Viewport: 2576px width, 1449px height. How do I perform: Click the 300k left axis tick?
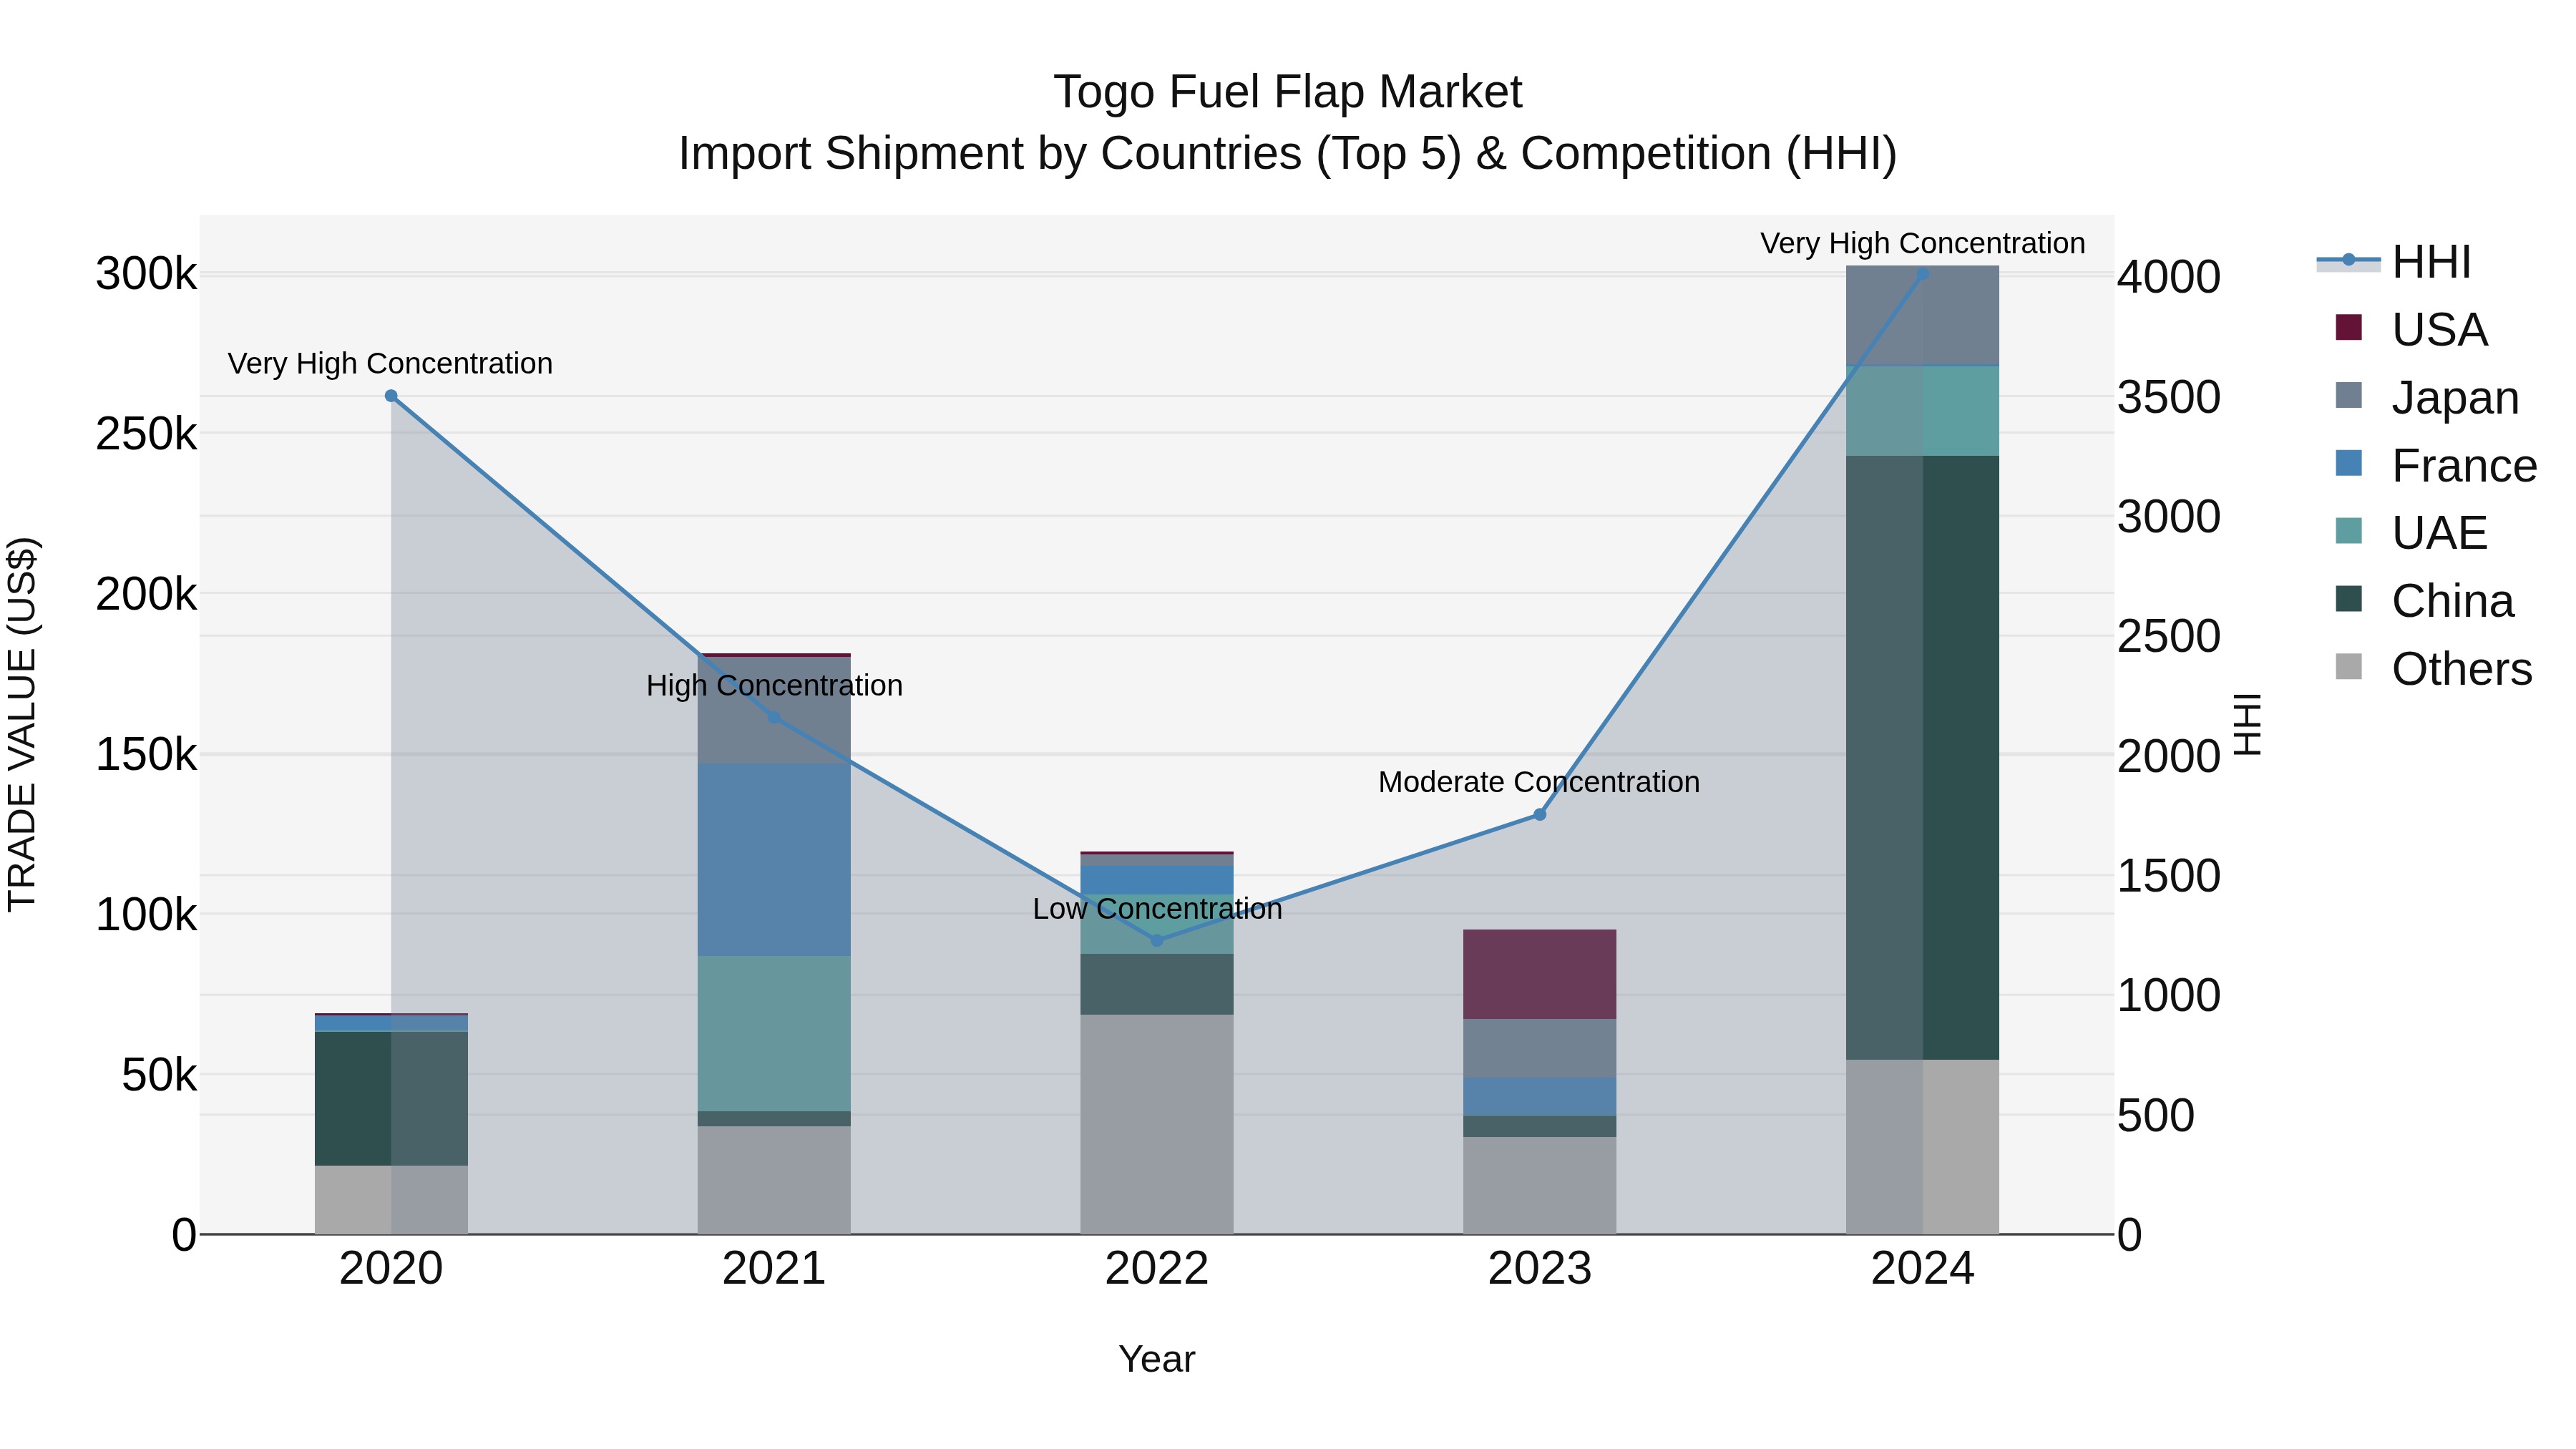pos(146,274)
